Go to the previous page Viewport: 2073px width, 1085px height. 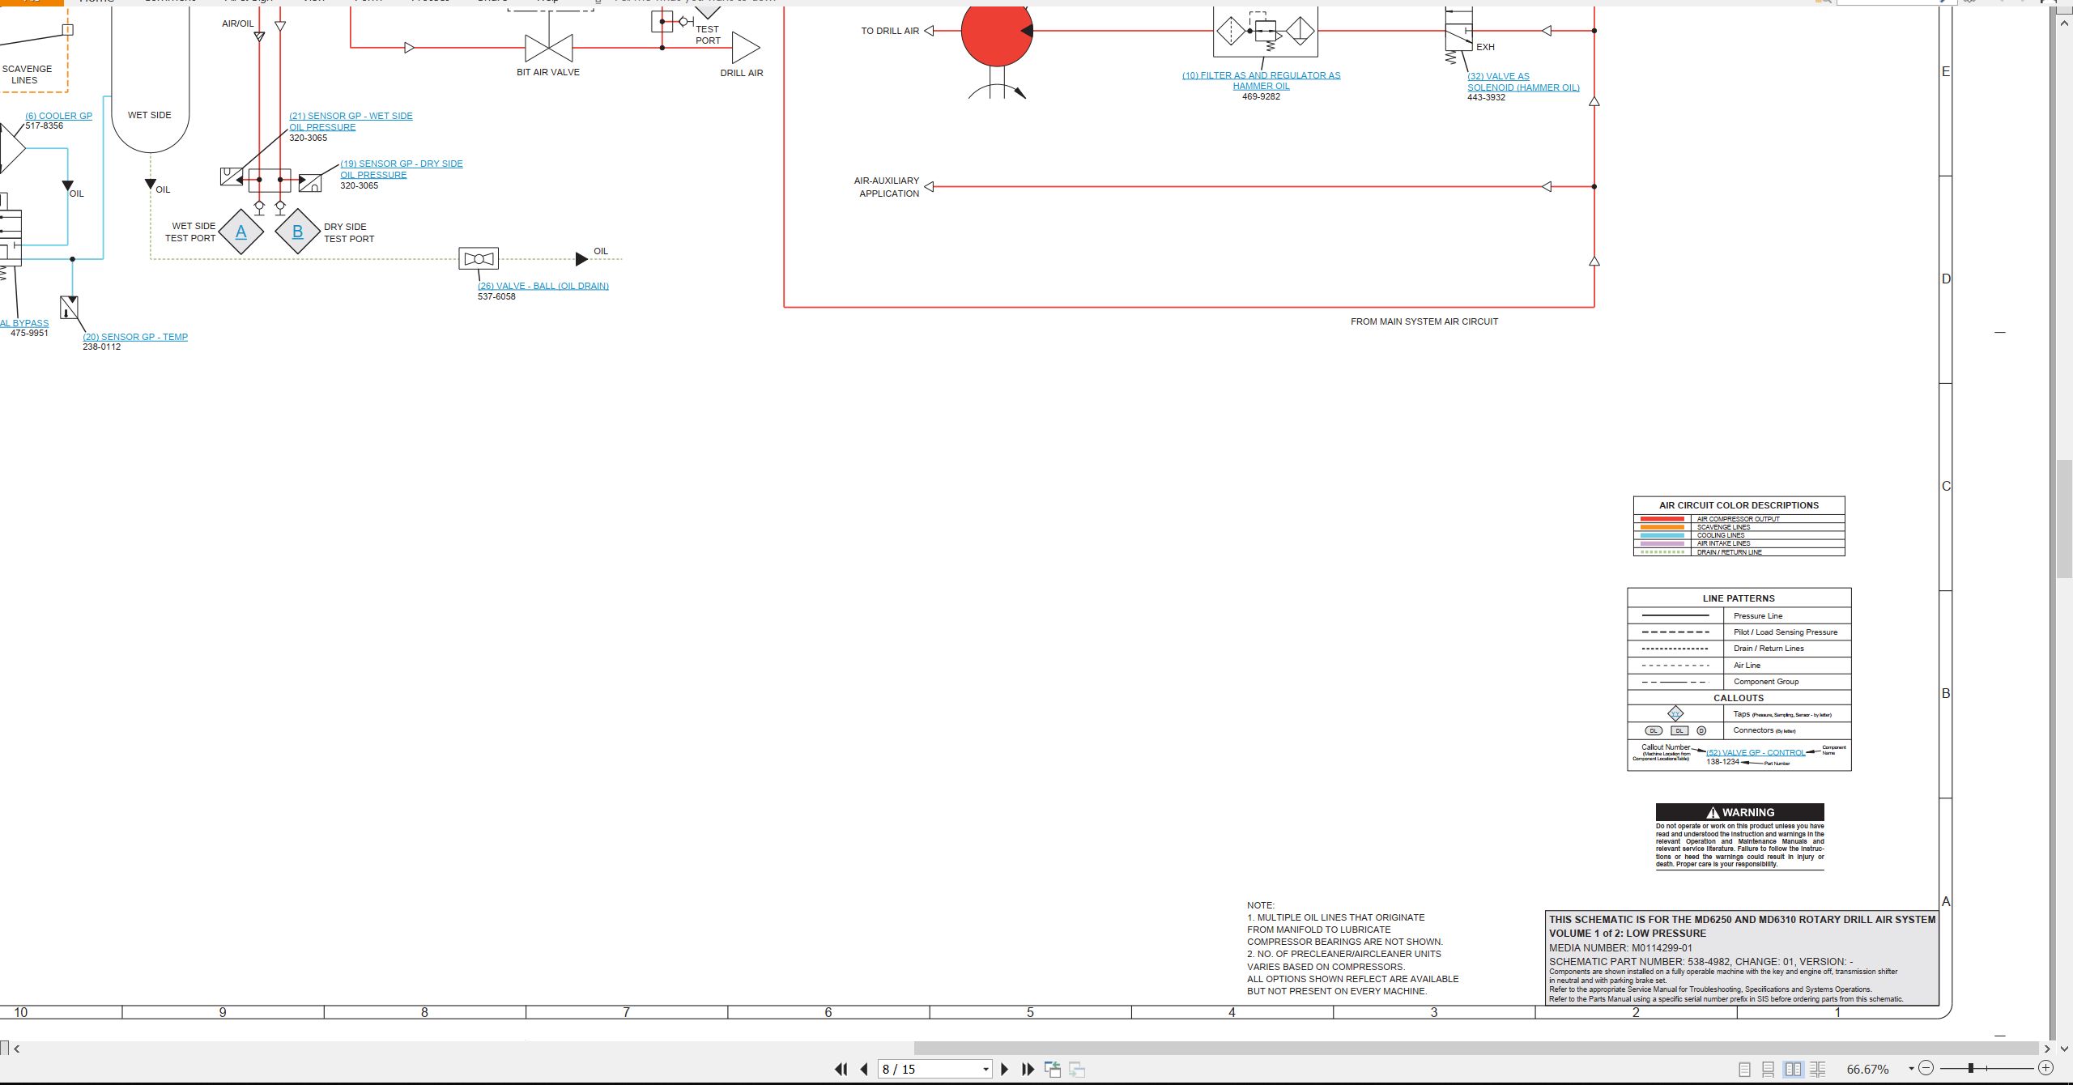(864, 1070)
